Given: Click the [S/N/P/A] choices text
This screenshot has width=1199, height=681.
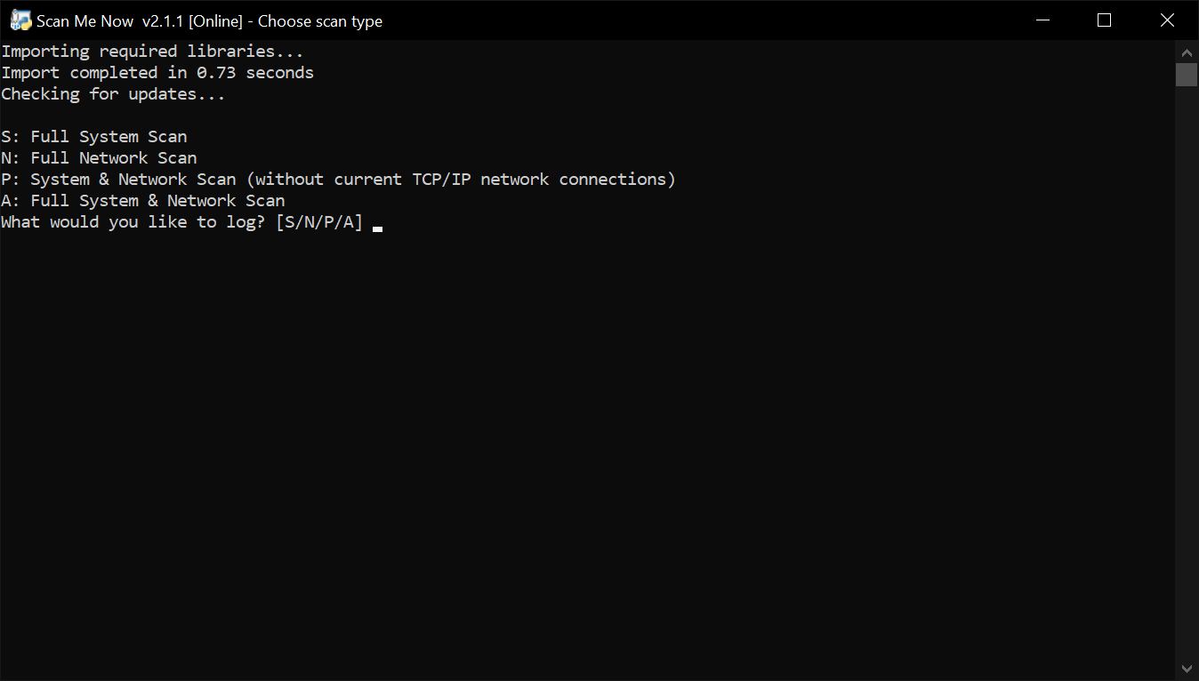Looking at the screenshot, I should (319, 222).
